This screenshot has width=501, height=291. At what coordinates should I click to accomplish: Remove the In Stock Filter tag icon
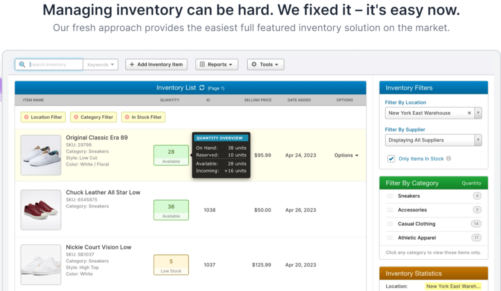pos(127,117)
